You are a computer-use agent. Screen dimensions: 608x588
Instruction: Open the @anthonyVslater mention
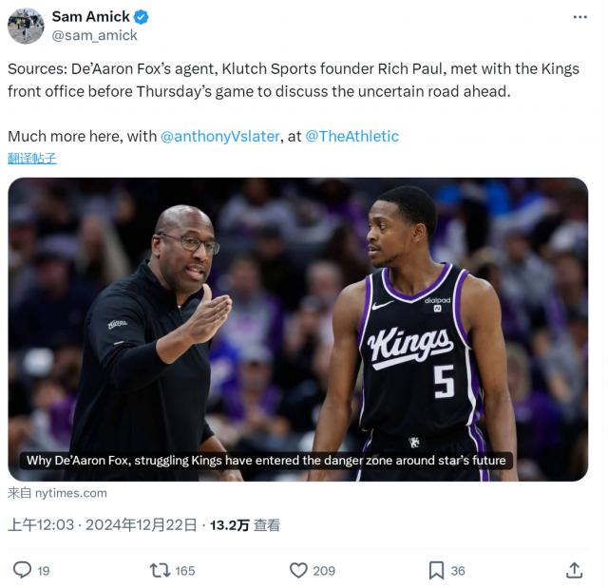pyautogui.click(x=219, y=136)
